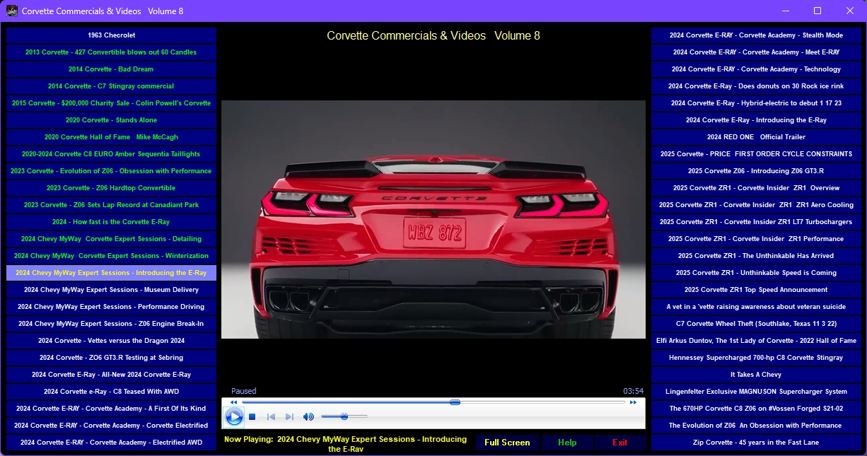Select 2024 Corvette E-Ray - Introducing the E-Ray
Viewport: 867px width, 456px height.
click(756, 119)
